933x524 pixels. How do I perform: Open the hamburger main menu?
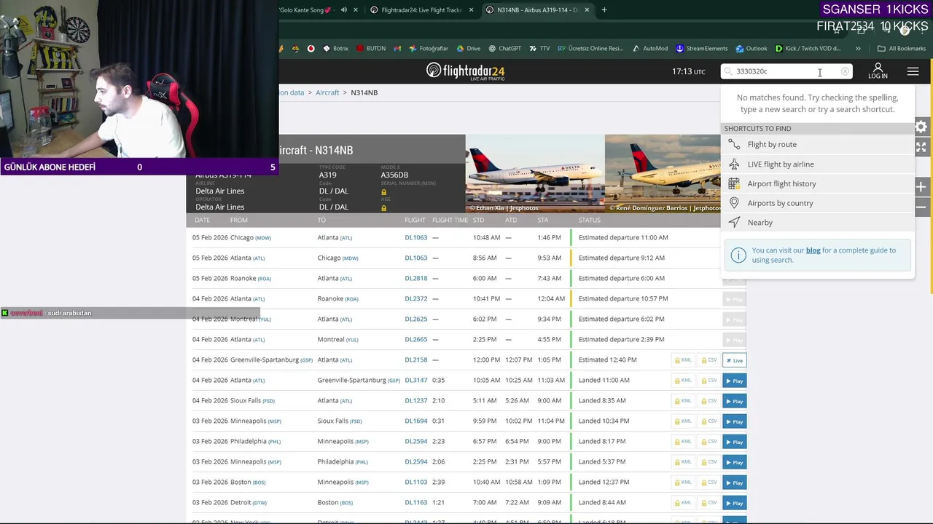click(x=913, y=71)
